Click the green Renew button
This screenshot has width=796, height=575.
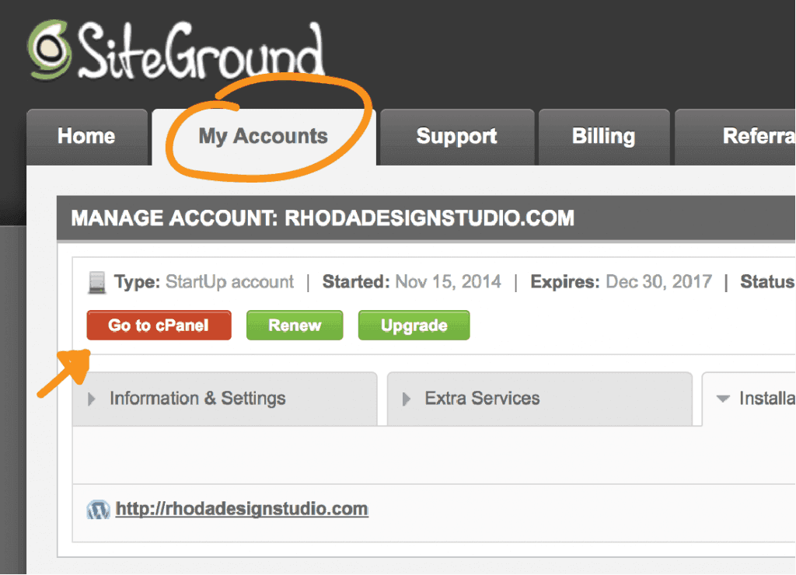pos(295,326)
